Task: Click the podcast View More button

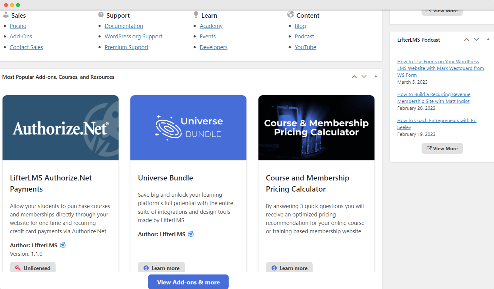Action: point(442,148)
